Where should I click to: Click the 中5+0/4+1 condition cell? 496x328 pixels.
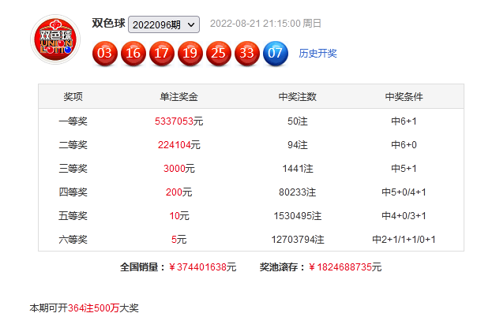(404, 192)
